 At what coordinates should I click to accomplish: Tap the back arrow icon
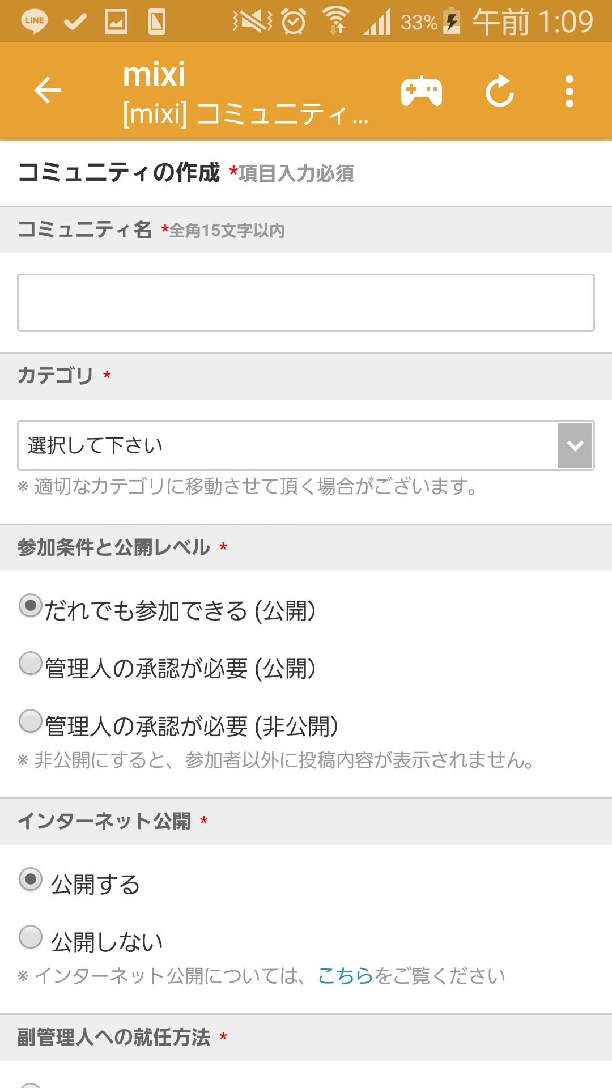48,91
